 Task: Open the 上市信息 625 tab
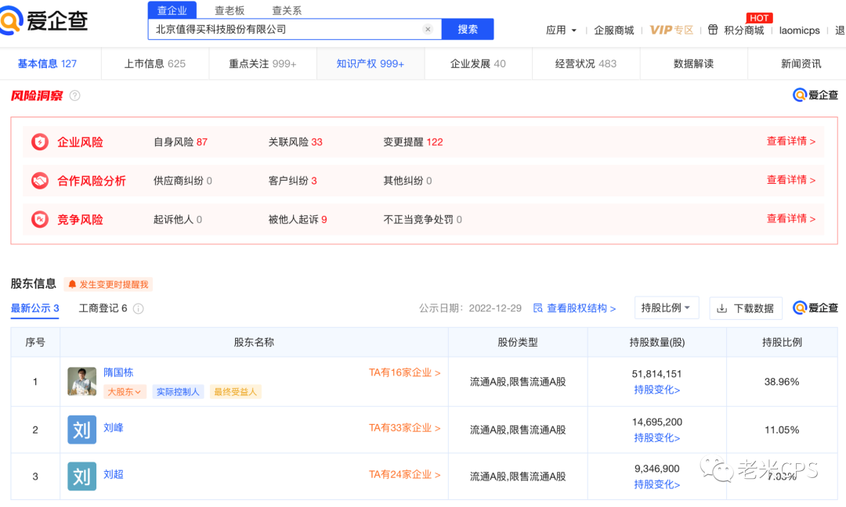(155, 63)
